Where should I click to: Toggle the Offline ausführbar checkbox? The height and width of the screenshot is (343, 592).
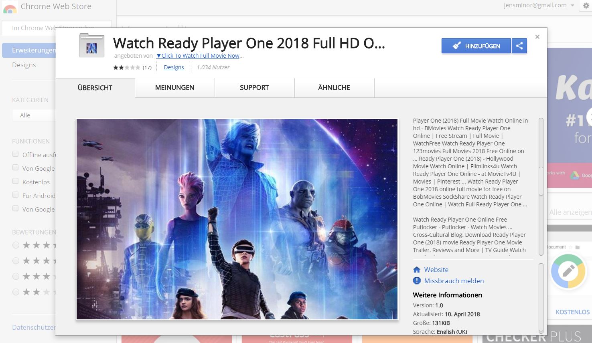(16, 154)
